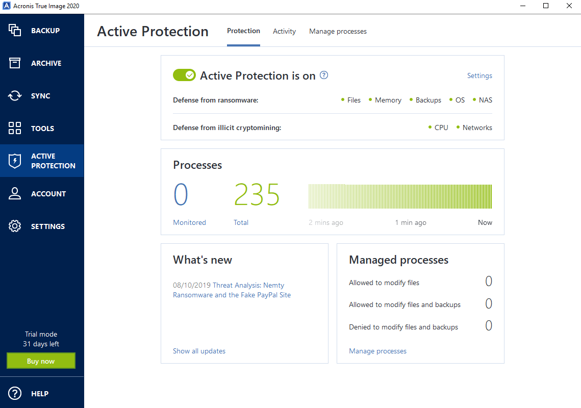Click Allowed to modify files row
Image resolution: width=581 pixels, height=408 pixels.
(x=420, y=283)
